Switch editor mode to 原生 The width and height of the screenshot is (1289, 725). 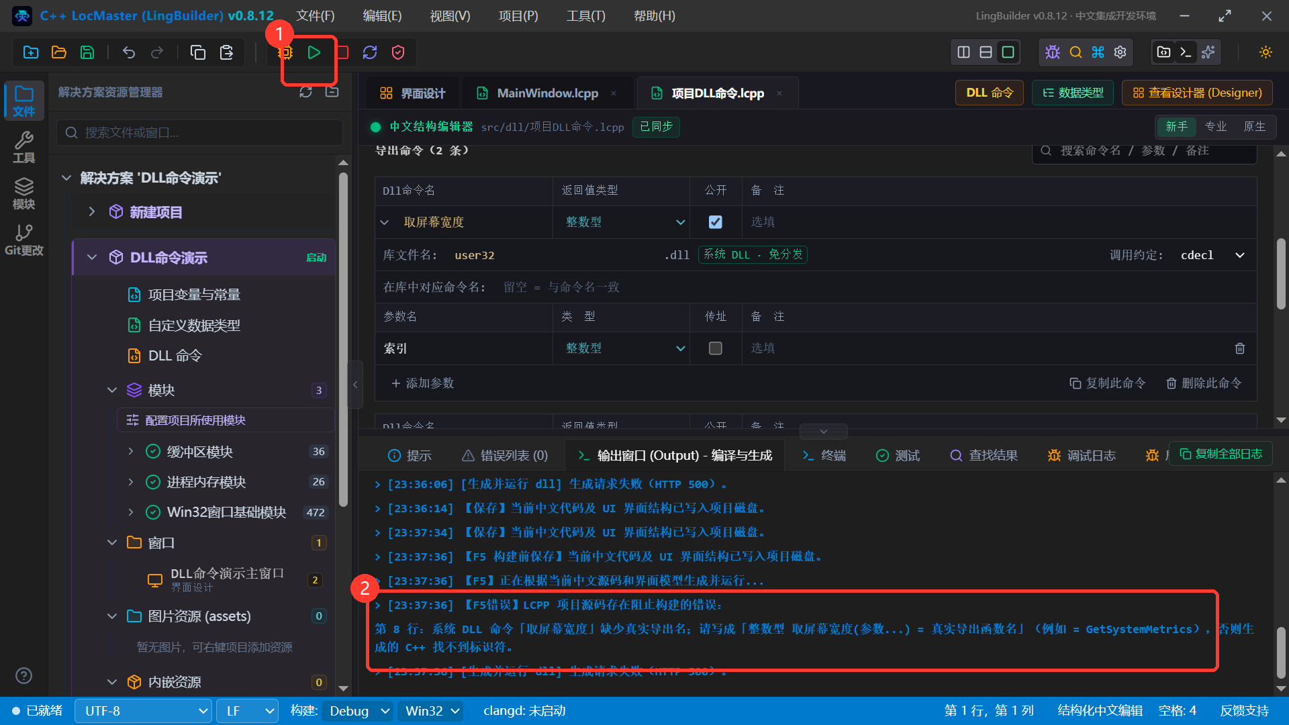[x=1255, y=127]
